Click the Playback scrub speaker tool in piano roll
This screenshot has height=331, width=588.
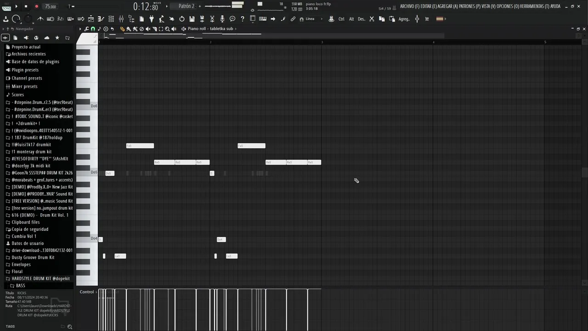coord(174,29)
